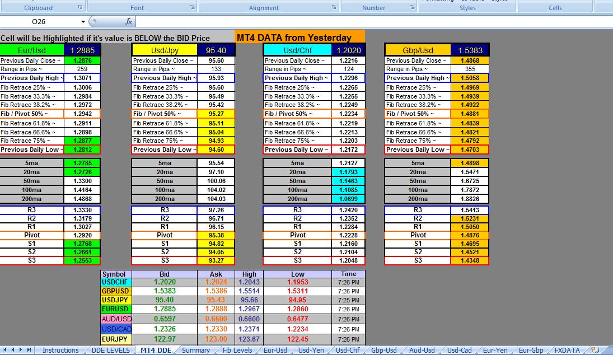Click the previous-sheet navigation arrow
The width and height of the screenshot is (613, 355).
[x=12, y=350]
